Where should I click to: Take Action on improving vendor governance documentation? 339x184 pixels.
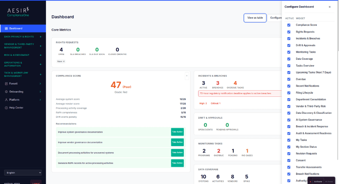177,142
